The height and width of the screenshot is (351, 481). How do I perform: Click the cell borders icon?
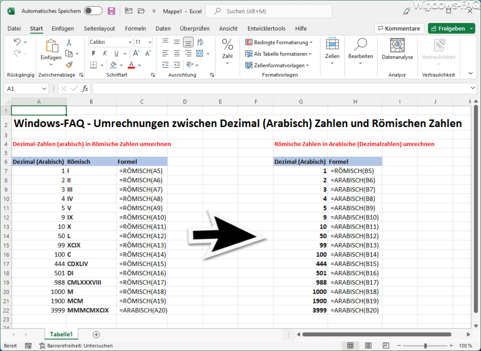click(x=93, y=65)
